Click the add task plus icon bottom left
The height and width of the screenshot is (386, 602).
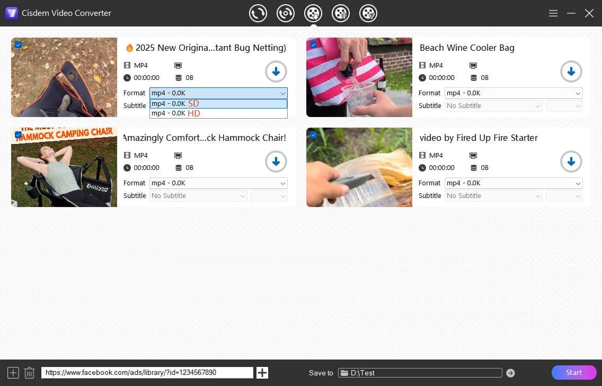point(13,372)
